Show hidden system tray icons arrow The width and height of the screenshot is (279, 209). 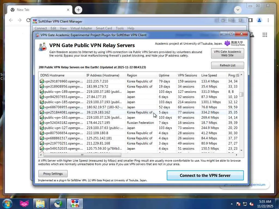pos(232,204)
